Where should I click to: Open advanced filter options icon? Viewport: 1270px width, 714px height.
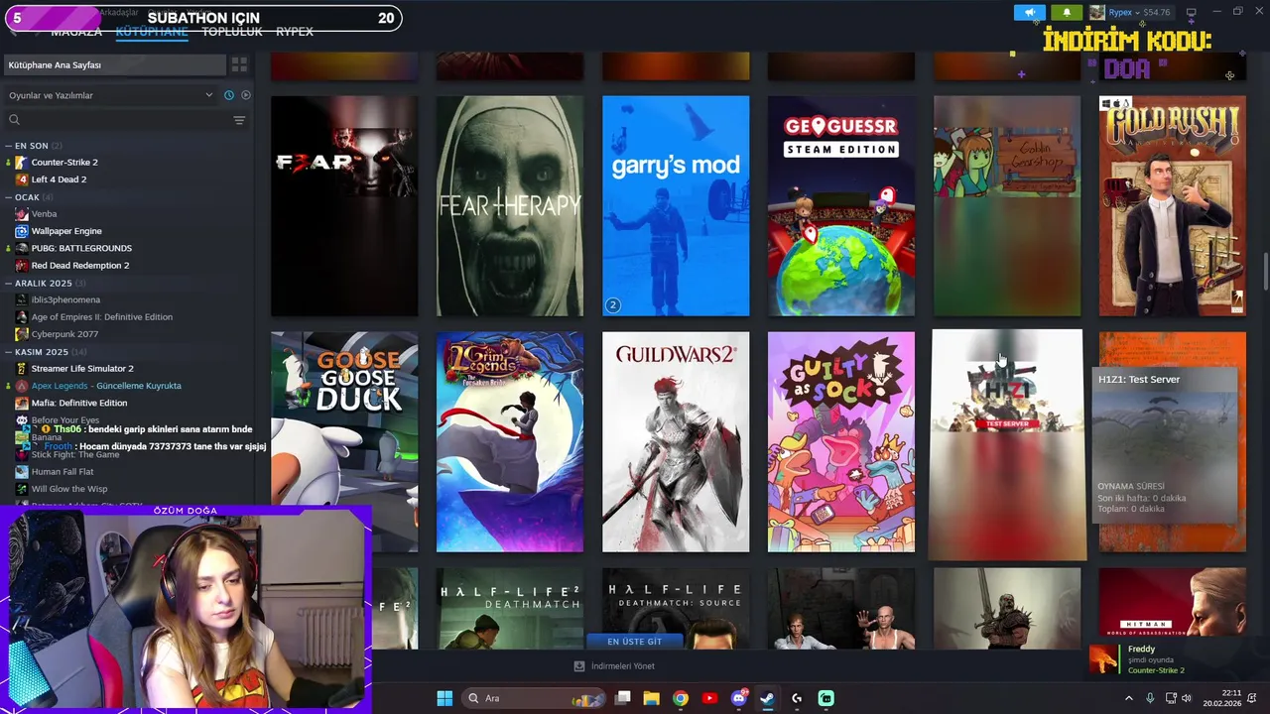(x=239, y=120)
